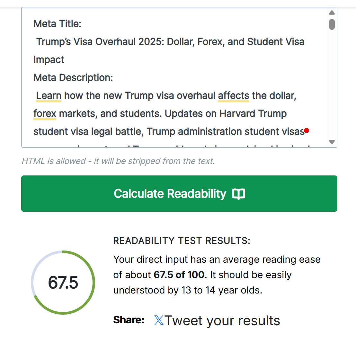Open the 'Tweet your results' link
Screen dimensions: 356x340
(x=222, y=320)
